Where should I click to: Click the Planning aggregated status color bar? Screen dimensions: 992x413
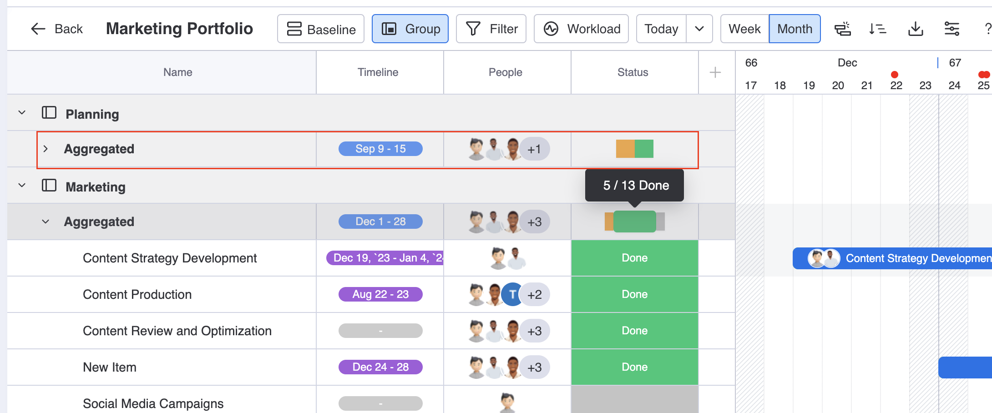point(634,149)
